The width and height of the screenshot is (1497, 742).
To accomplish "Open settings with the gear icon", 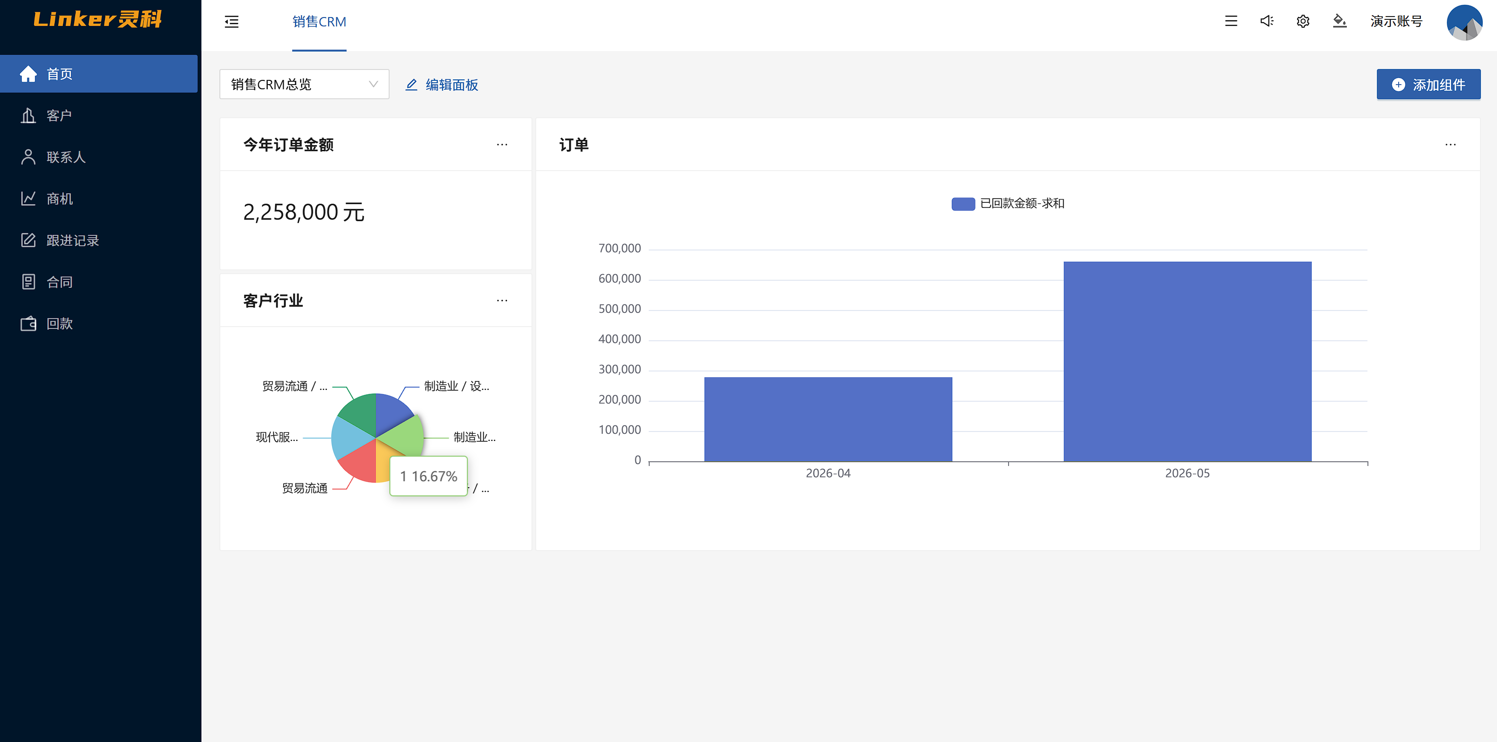I will coord(1303,21).
